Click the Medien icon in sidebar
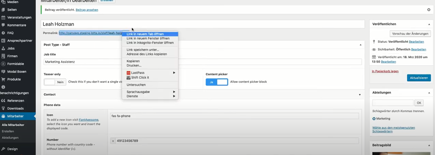Viewport: 435px width, 155px height. tap(3, 2)
